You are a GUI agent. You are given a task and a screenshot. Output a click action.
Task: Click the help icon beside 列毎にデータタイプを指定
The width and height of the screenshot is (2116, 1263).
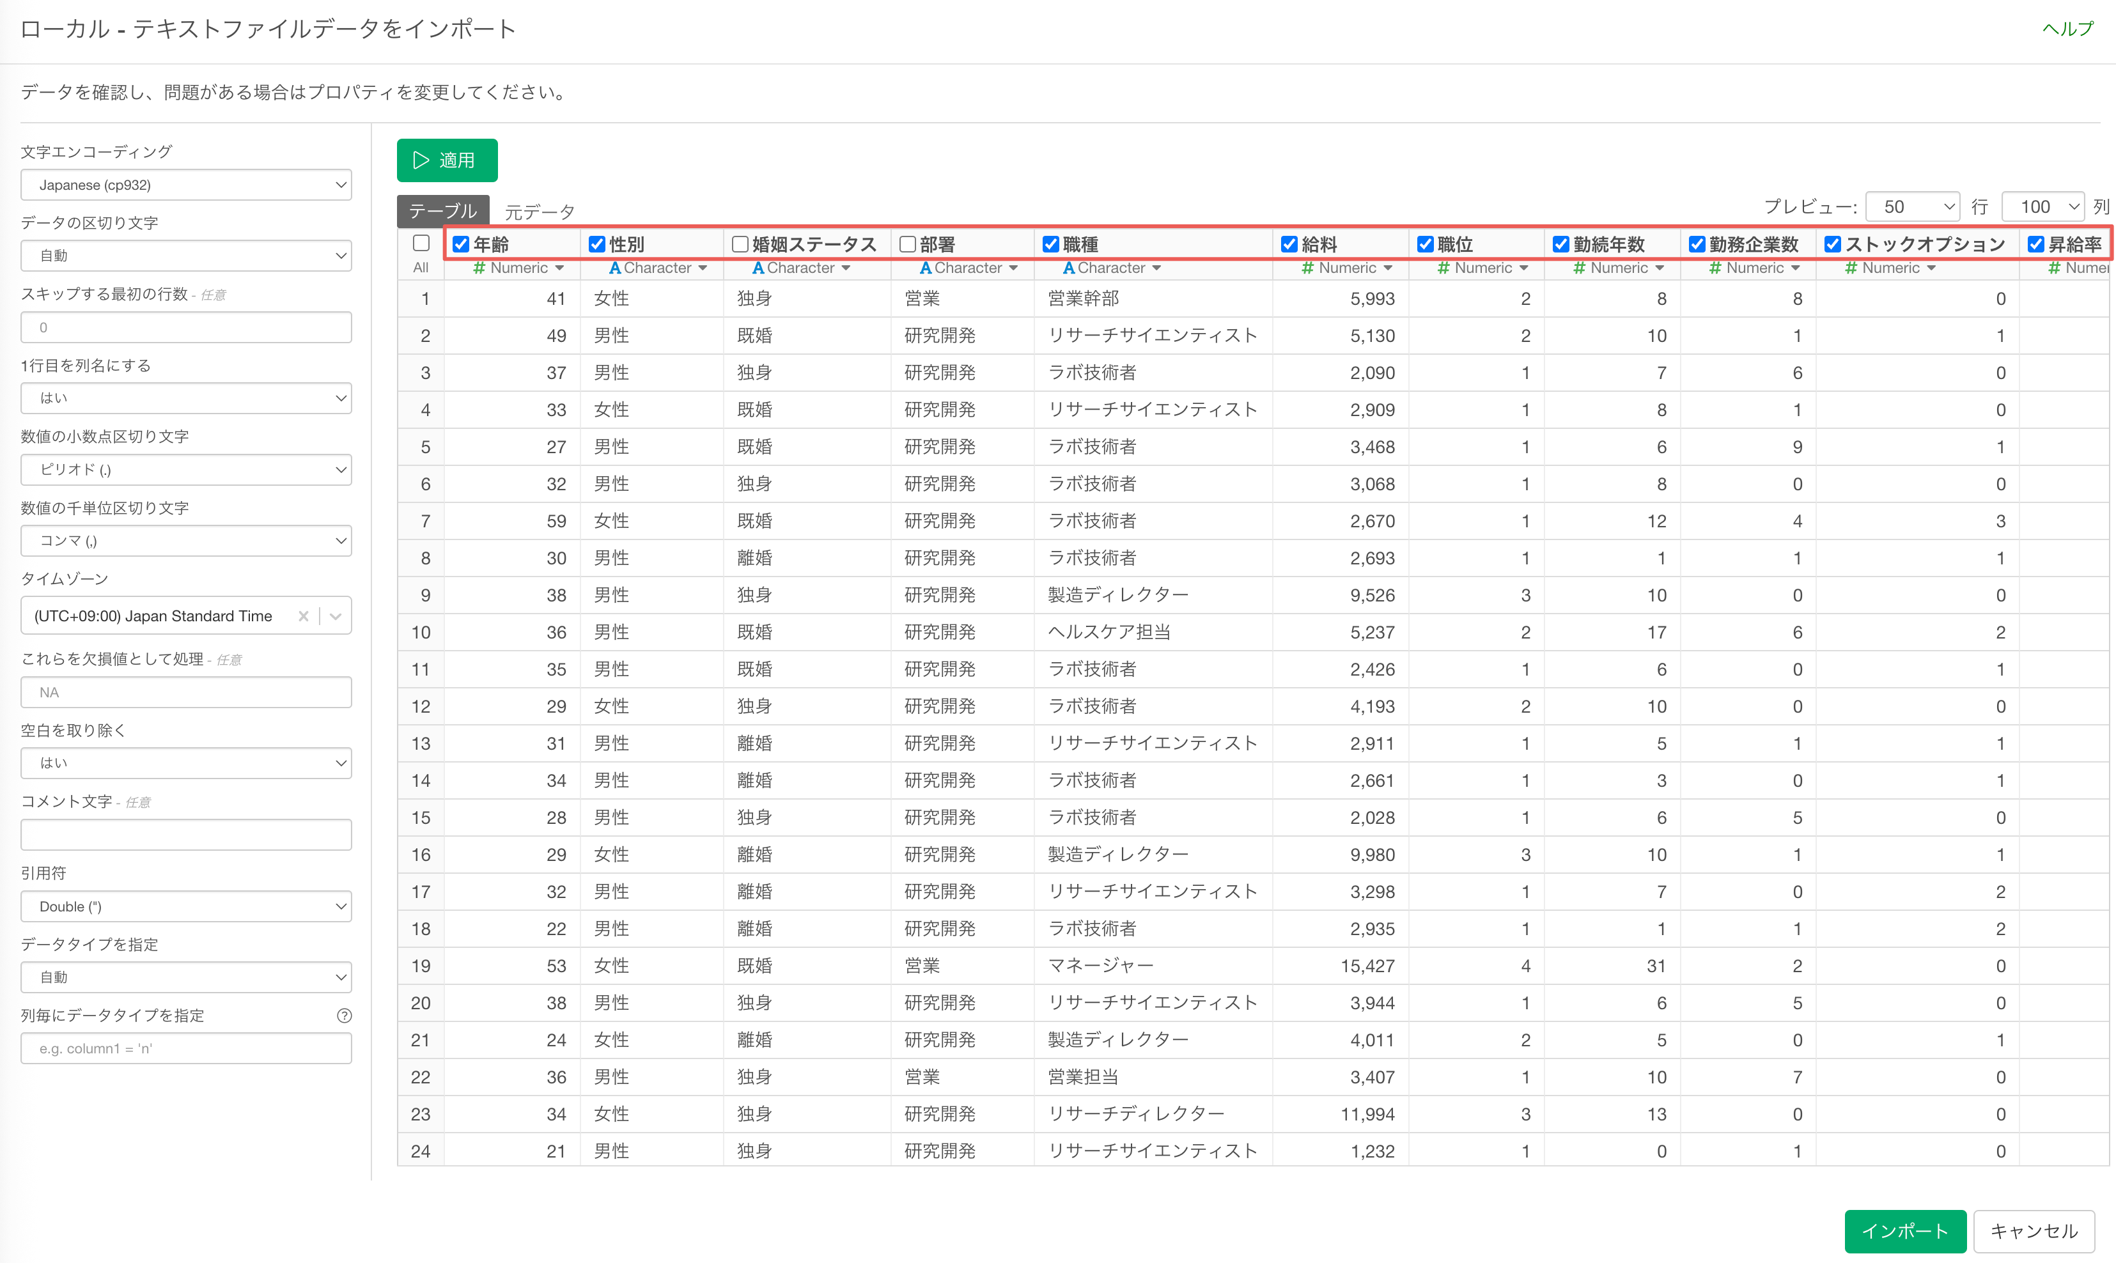(344, 1016)
